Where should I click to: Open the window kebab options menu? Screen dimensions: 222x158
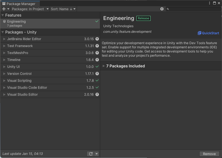(210, 3)
